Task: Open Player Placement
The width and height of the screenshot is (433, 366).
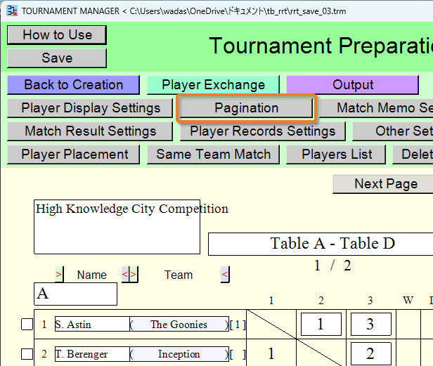Action: (x=73, y=155)
